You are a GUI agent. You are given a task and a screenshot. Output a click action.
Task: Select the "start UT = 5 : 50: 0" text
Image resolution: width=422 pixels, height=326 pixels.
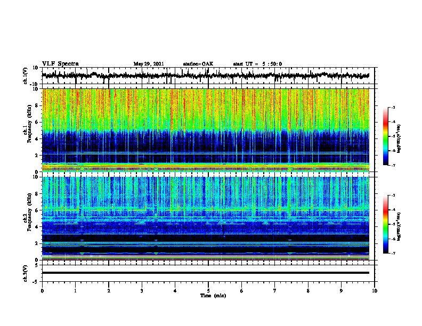click(x=257, y=64)
